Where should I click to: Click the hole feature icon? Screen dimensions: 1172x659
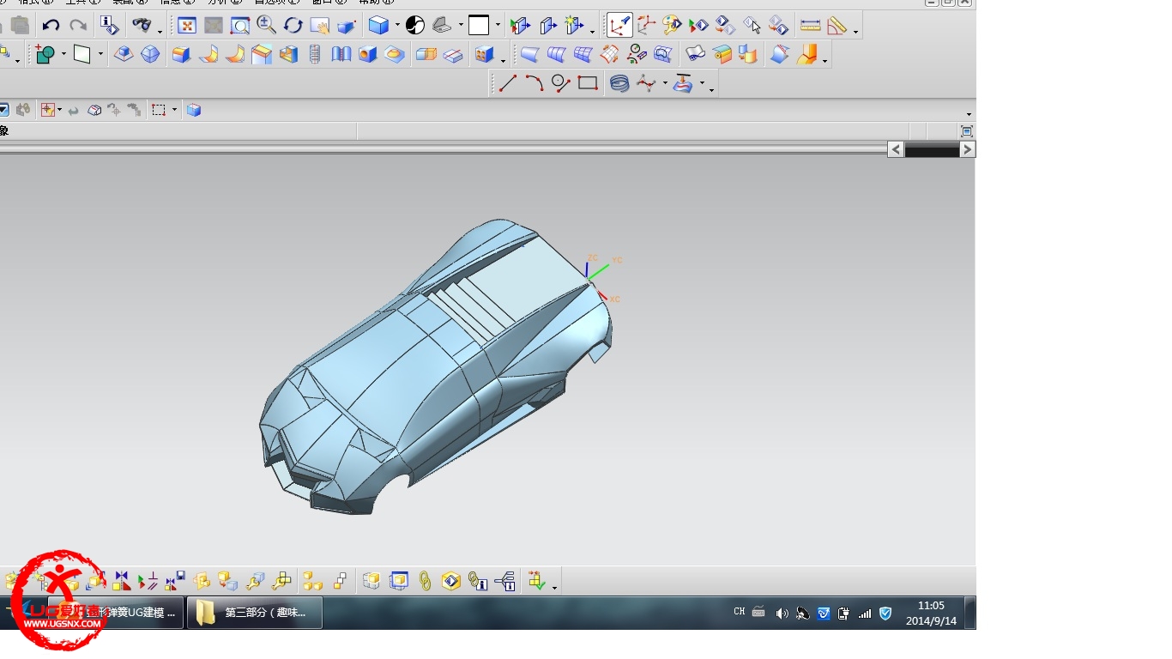click(367, 55)
